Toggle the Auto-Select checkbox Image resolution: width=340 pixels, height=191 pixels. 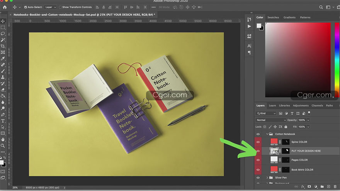click(25, 7)
